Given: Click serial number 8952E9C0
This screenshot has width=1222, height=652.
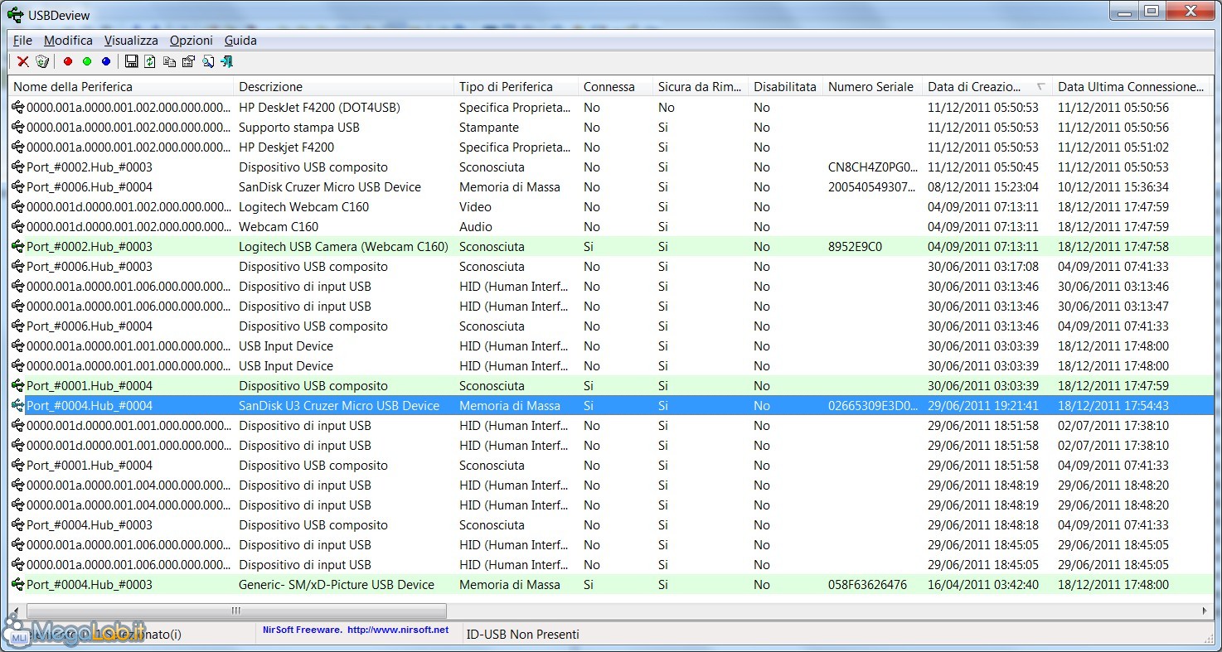Looking at the screenshot, I should click(x=855, y=246).
